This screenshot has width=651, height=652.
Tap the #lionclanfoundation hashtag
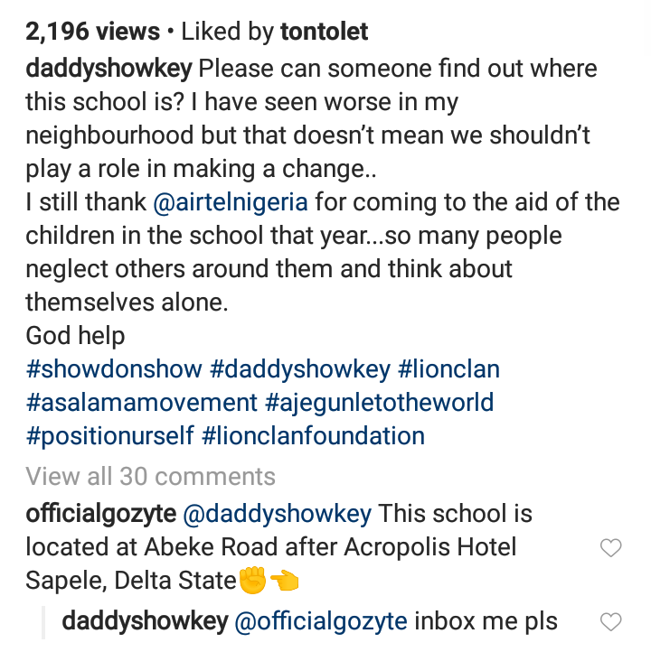pyautogui.click(x=313, y=436)
